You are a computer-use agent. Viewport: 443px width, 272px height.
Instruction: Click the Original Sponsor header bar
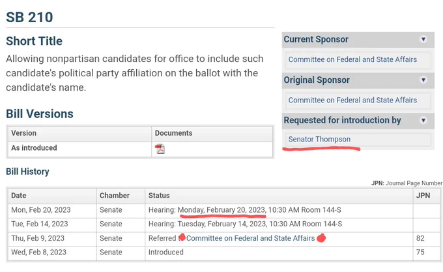[358, 80]
